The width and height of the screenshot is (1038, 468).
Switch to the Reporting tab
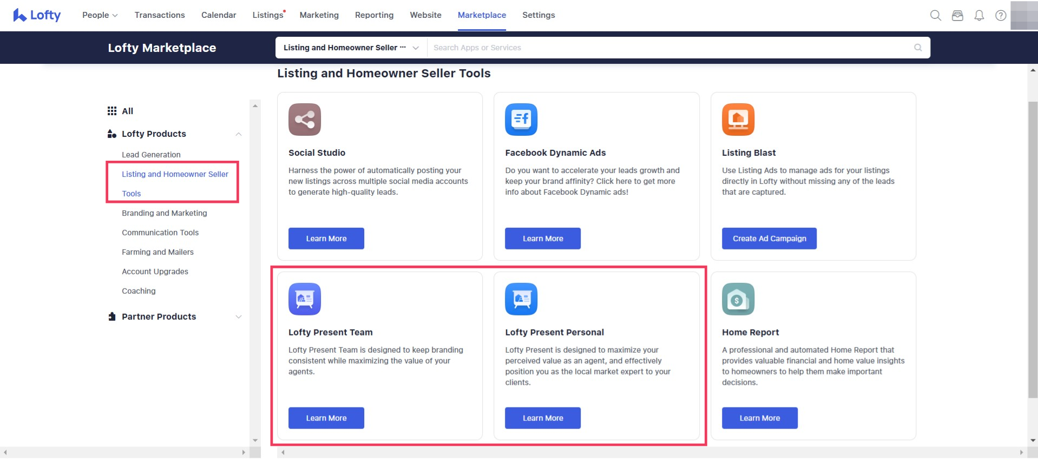tap(374, 15)
